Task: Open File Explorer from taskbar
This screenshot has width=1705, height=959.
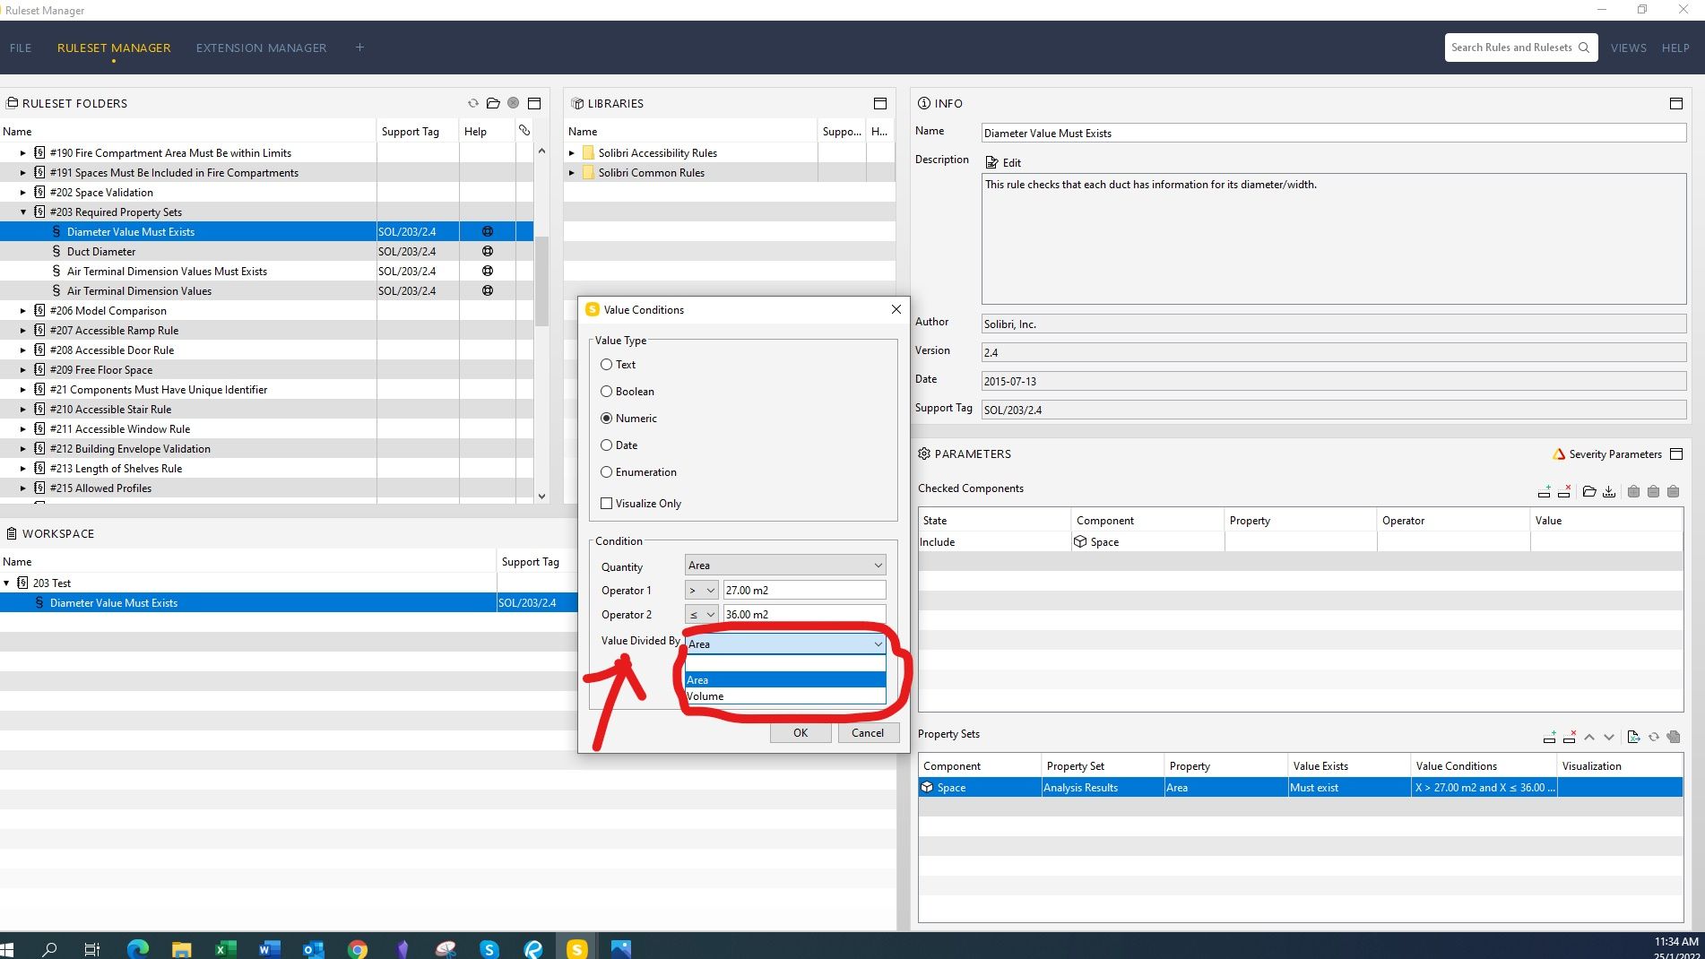Action: pyautogui.click(x=181, y=948)
